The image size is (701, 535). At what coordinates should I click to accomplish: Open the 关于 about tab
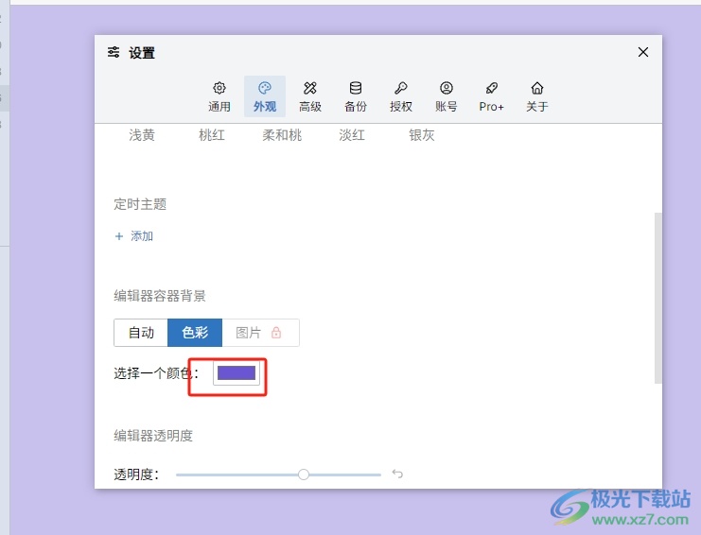click(537, 96)
